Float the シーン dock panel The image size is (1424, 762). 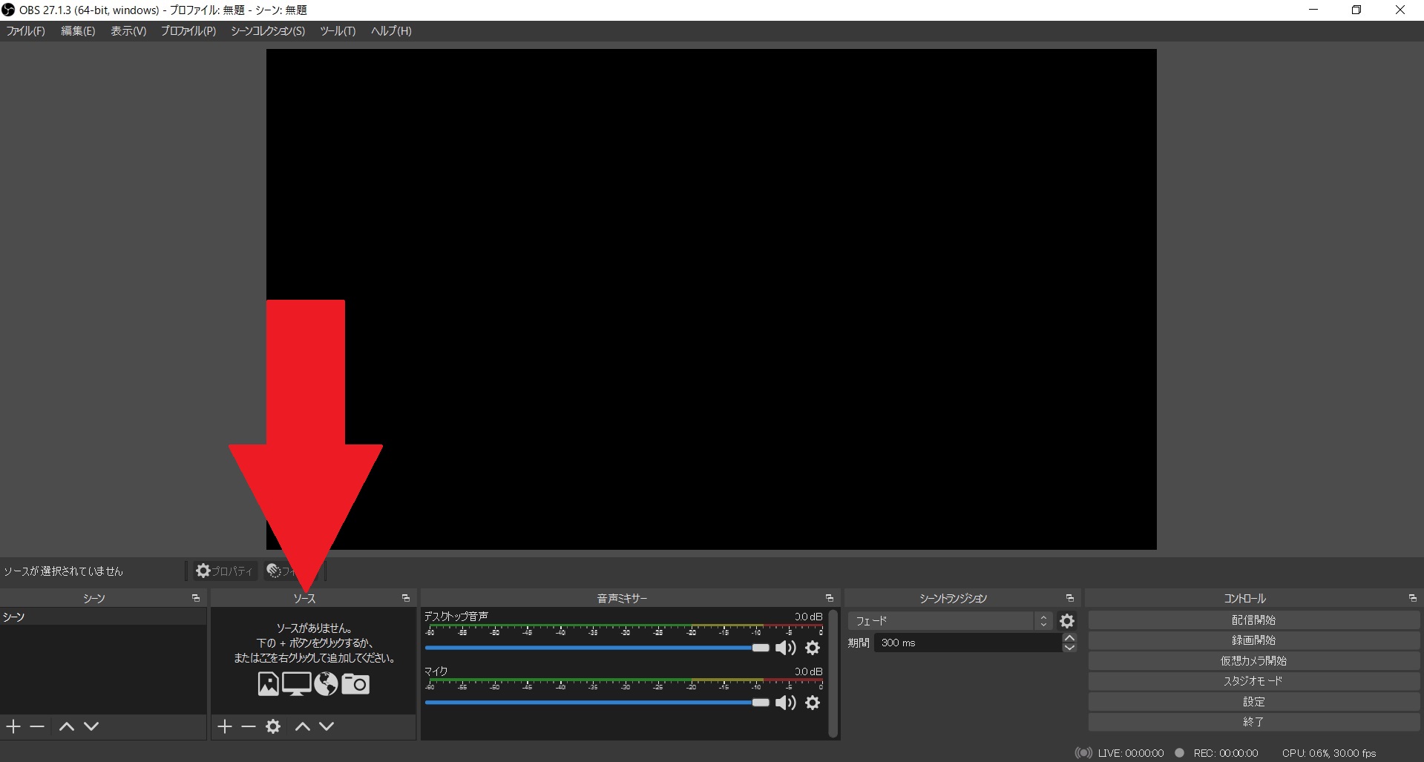click(196, 598)
